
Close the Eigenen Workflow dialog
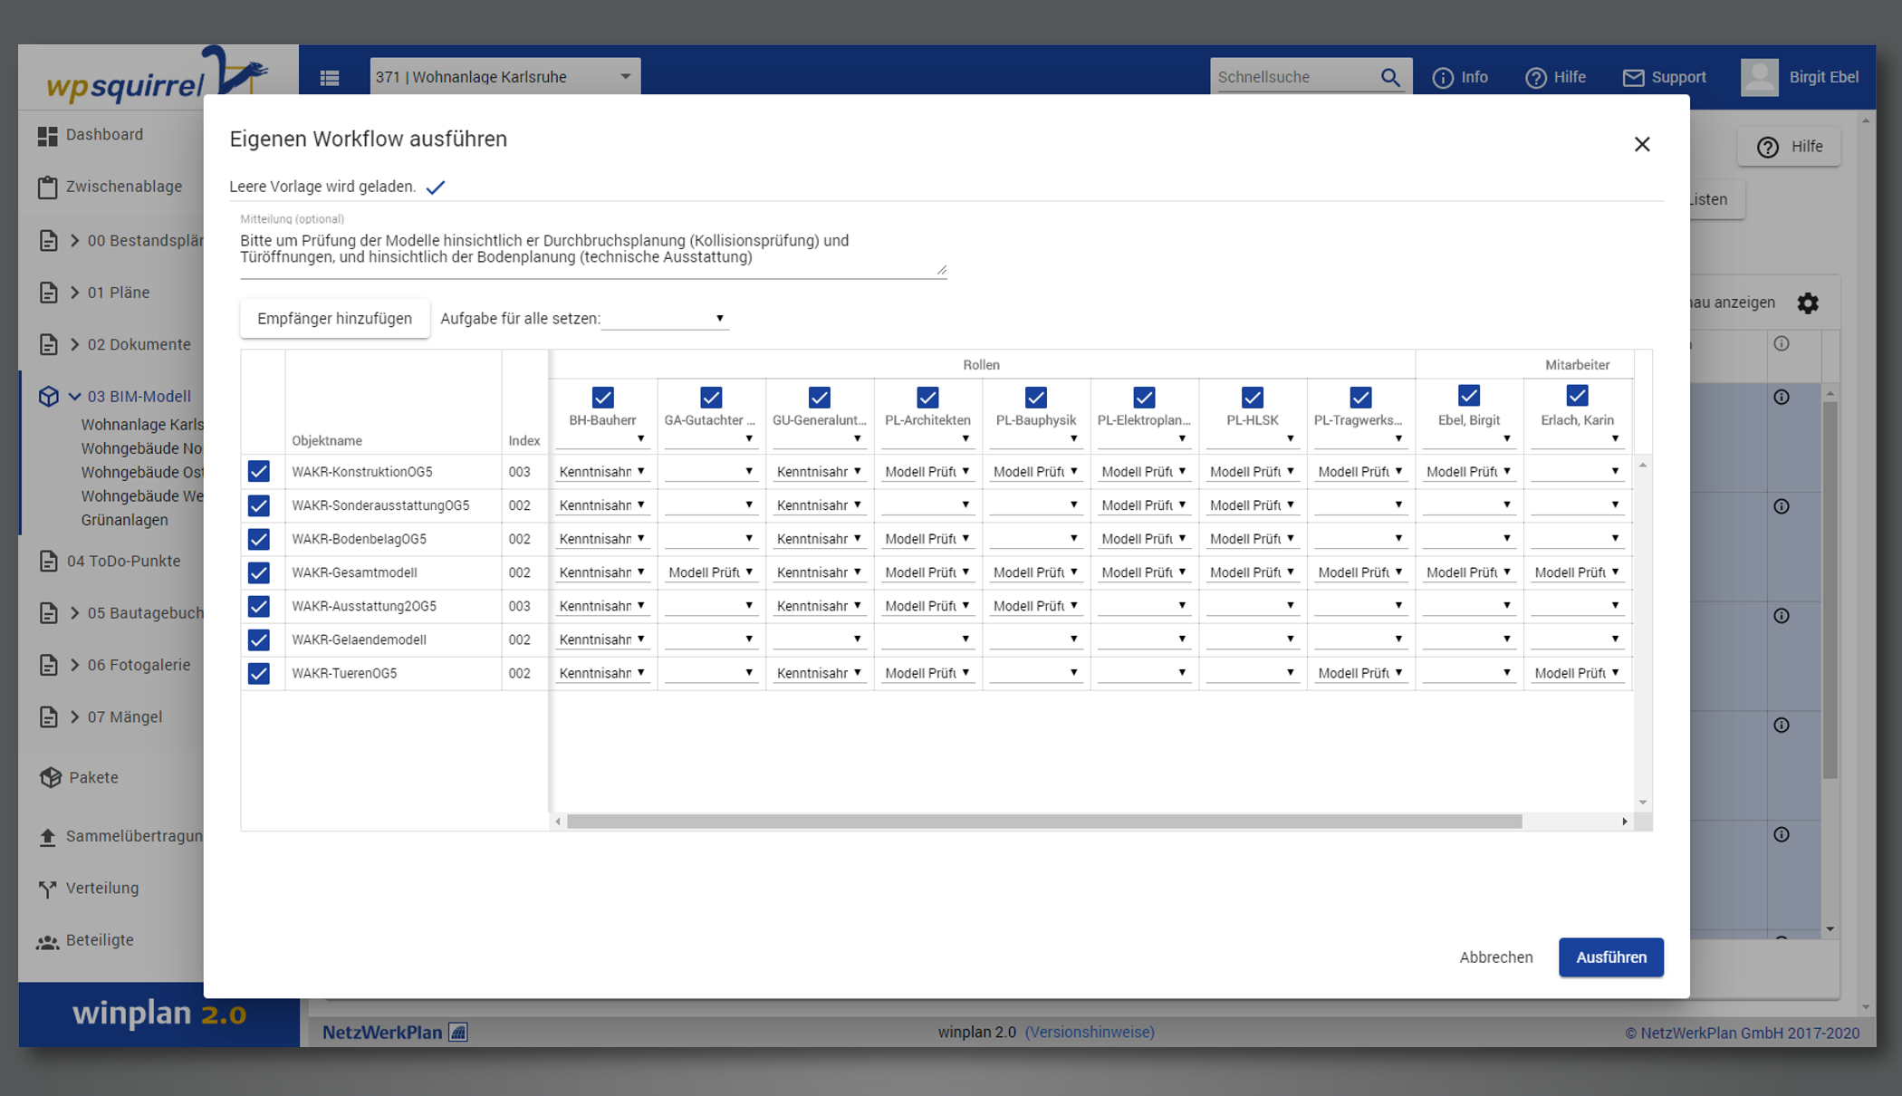(1642, 144)
